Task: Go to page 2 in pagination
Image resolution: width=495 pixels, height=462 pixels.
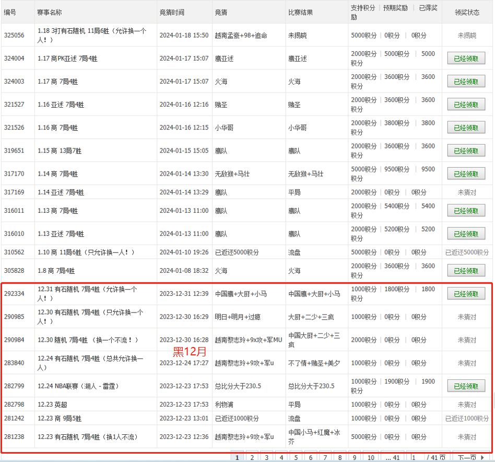Action: [x=252, y=458]
